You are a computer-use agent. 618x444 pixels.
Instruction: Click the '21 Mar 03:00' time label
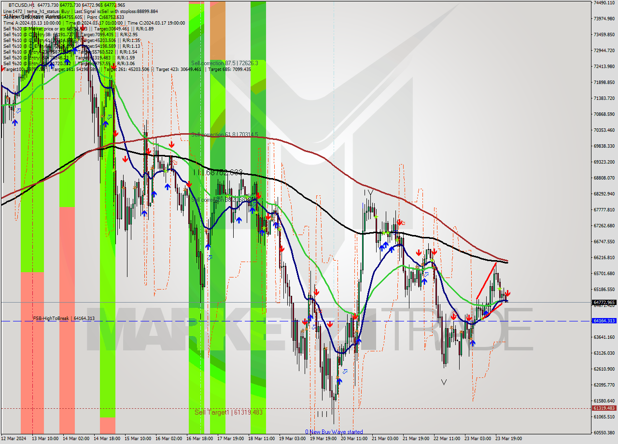coord(385,439)
